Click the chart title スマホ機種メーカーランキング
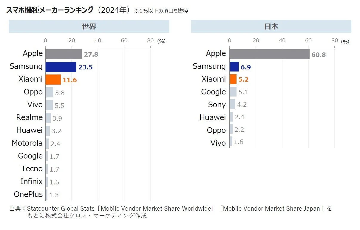 (50, 10)
